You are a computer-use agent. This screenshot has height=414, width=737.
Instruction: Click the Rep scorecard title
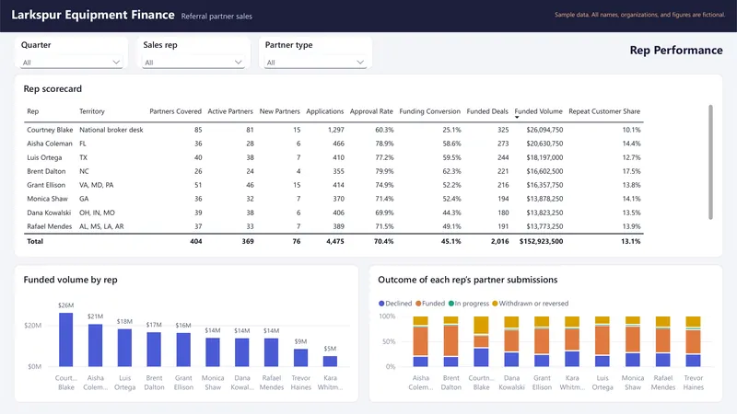(53, 88)
